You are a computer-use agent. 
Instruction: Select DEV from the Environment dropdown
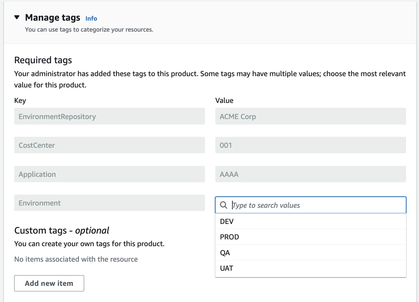[311, 221]
